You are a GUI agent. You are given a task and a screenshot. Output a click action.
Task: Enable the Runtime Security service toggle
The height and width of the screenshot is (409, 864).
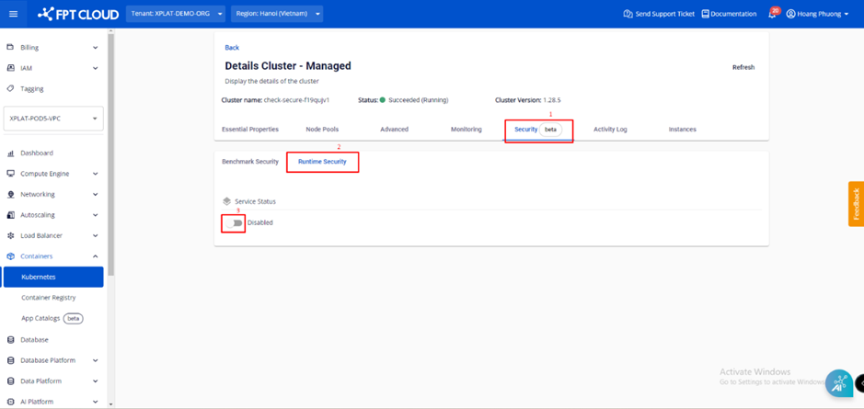point(236,222)
